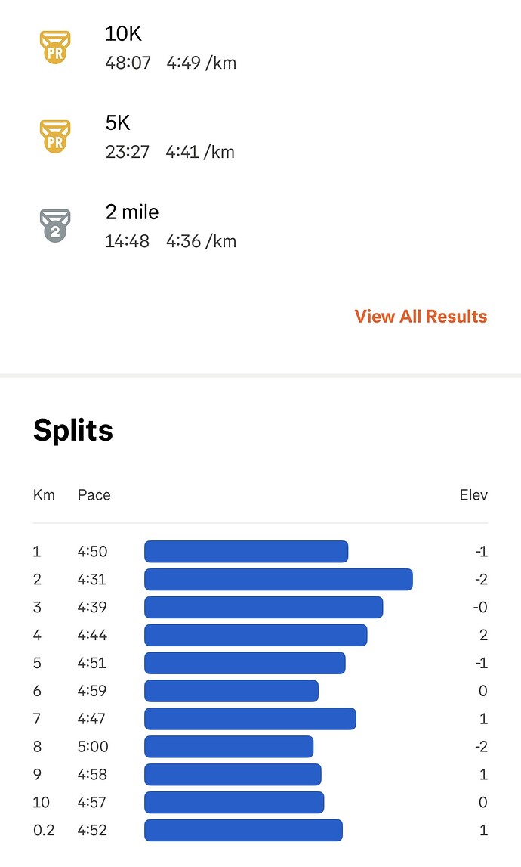Tap the 5K gold PR medal icon
Image resolution: width=521 pixels, height=867 pixels.
pos(54,136)
